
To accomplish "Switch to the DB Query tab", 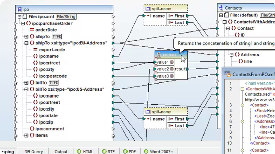I will coord(34,152).
